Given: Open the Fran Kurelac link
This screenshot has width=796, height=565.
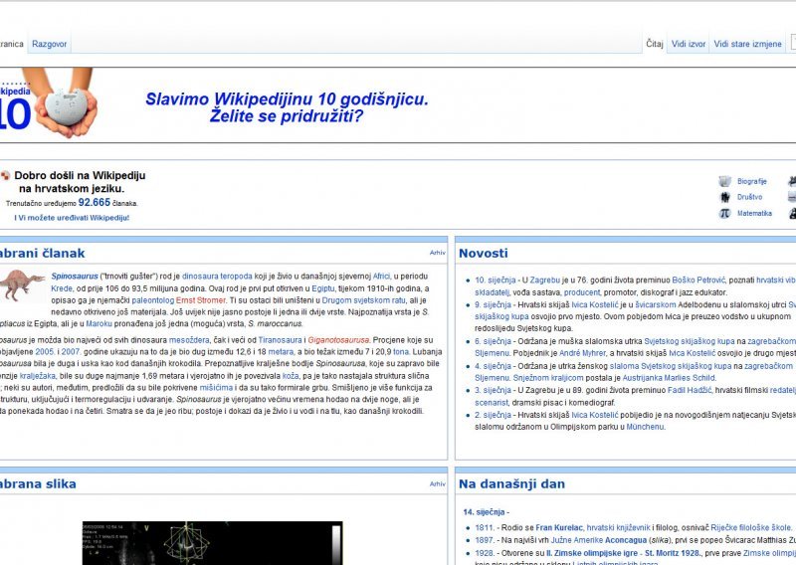Looking at the screenshot, I should point(560,527).
